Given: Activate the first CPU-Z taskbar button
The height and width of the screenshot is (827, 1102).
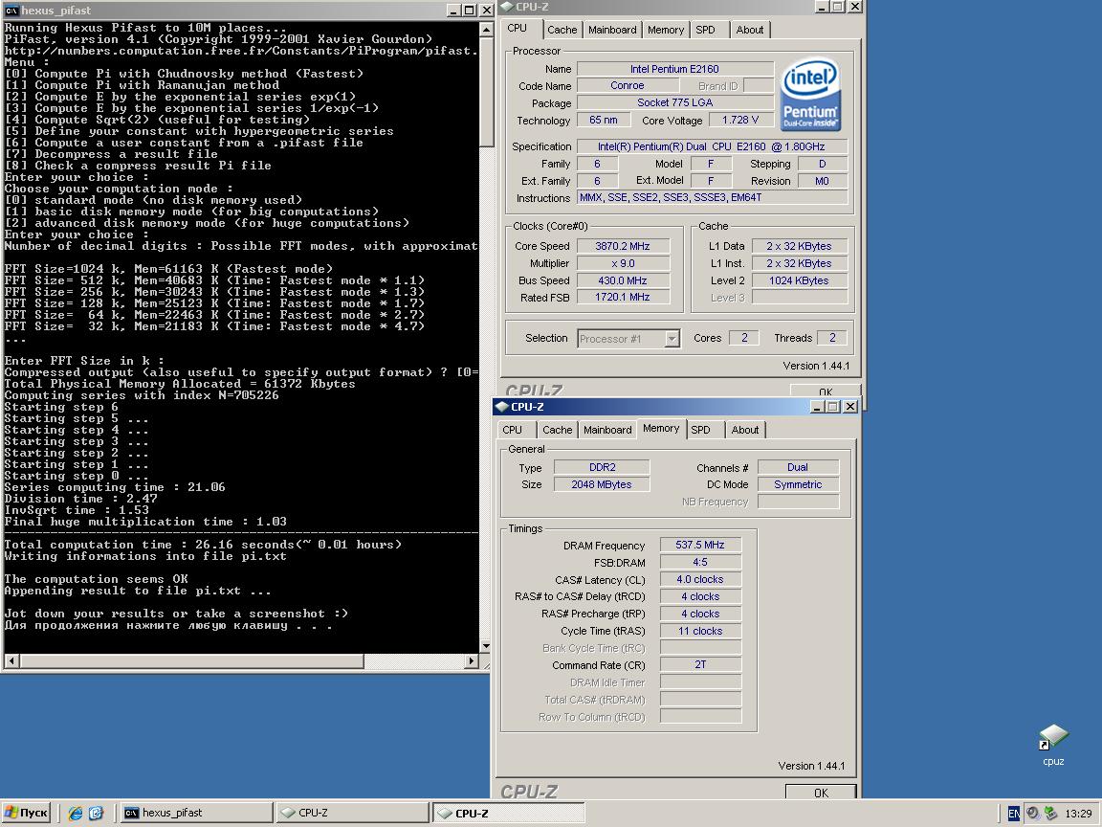Looking at the screenshot, I should click(x=352, y=813).
